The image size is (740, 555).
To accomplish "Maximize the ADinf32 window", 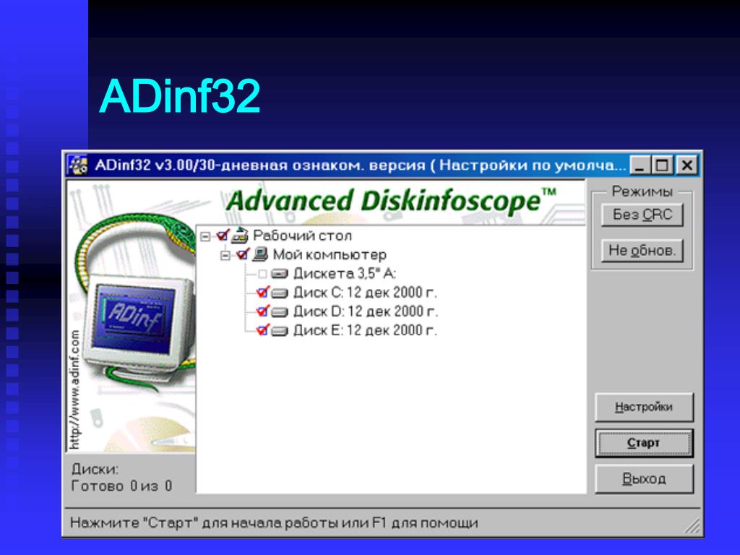I will coord(662,165).
